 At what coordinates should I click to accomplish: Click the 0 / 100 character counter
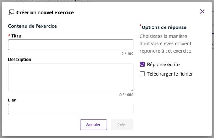pyautogui.click(x=127, y=54)
